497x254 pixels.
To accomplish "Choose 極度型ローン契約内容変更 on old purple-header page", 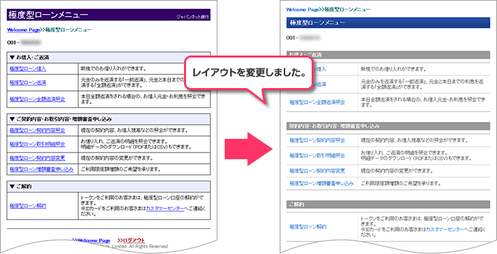I will tap(37, 158).
